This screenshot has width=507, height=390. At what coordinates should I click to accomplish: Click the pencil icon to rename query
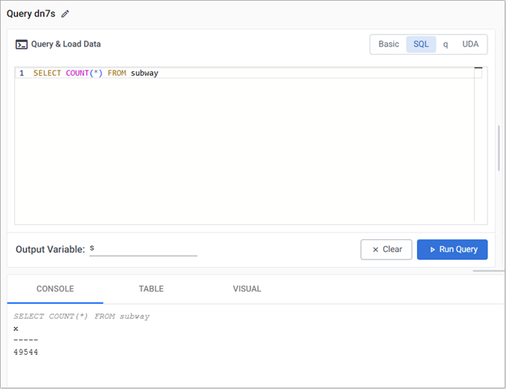coord(65,14)
